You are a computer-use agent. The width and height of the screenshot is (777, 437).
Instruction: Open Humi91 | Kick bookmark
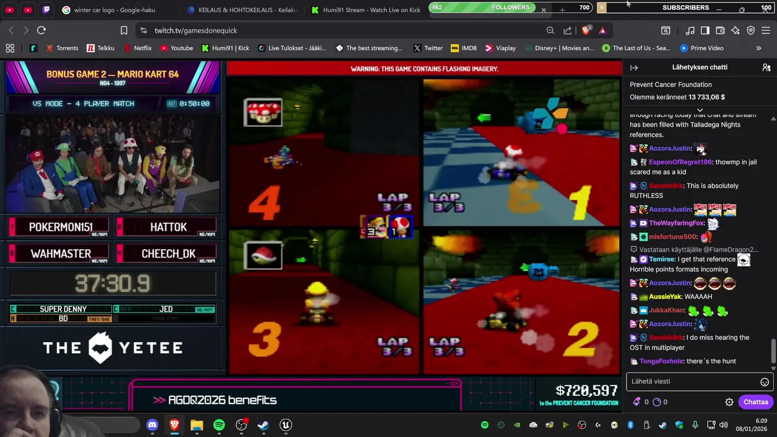coord(226,48)
